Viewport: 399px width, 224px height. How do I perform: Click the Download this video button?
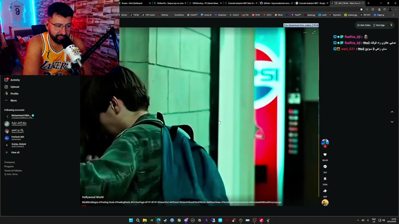coord(299,25)
